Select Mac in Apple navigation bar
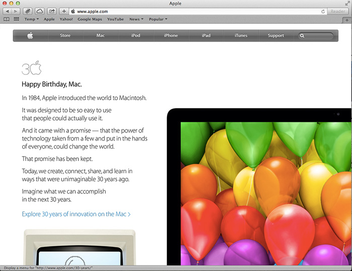 point(101,36)
